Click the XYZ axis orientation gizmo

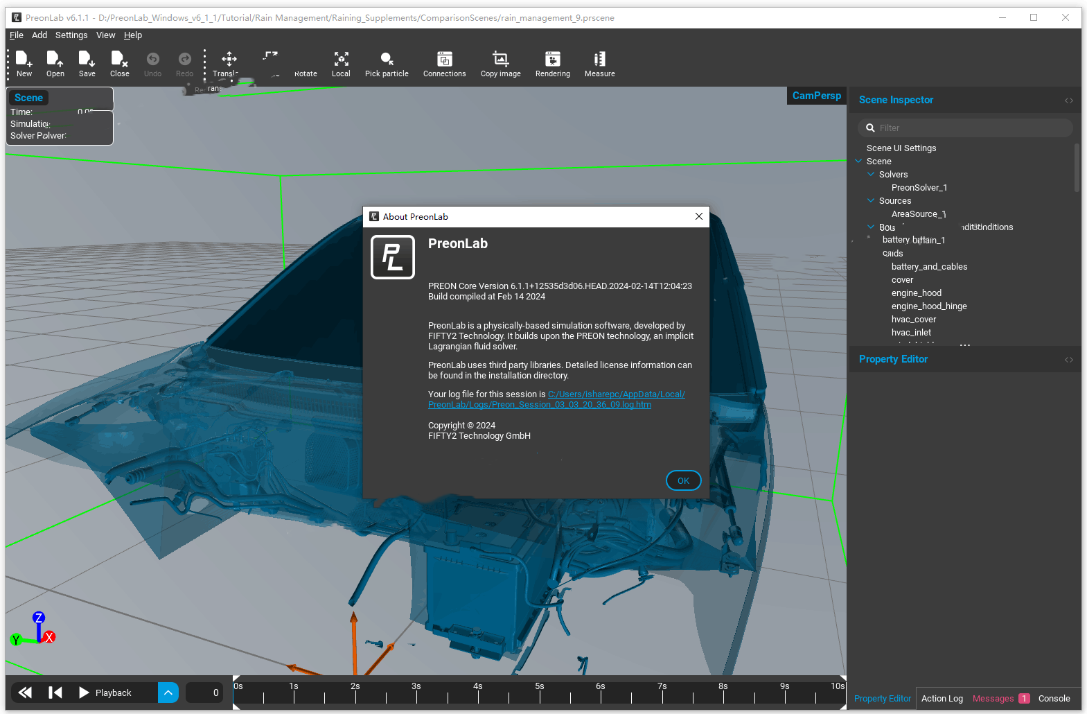pos(33,629)
